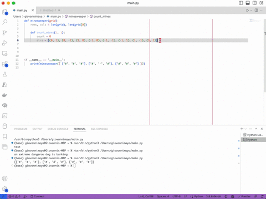Open the errors and warnings counter

click(14, 196)
